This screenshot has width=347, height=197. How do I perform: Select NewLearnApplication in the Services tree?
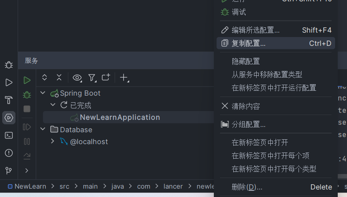(x=128, y=117)
